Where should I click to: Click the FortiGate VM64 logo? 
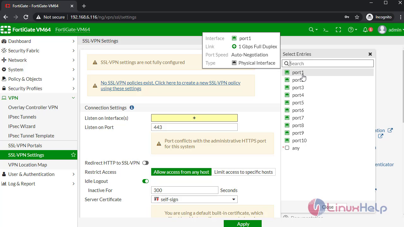click(26, 30)
